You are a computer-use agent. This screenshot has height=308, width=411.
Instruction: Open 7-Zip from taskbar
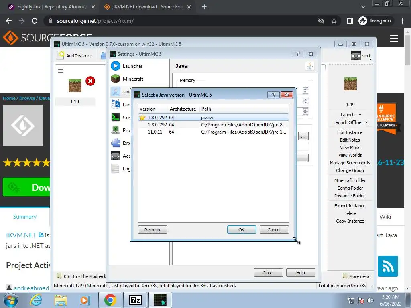(135, 300)
